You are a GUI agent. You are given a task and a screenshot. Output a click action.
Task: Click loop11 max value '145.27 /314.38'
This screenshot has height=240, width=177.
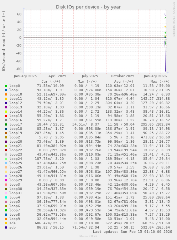tap(156, 99)
